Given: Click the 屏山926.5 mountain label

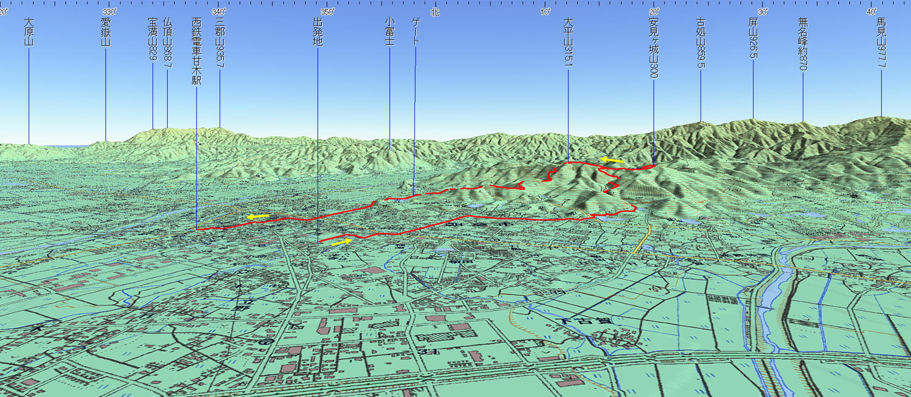Looking at the screenshot, I should pyautogui.click(x=753, y=38).
